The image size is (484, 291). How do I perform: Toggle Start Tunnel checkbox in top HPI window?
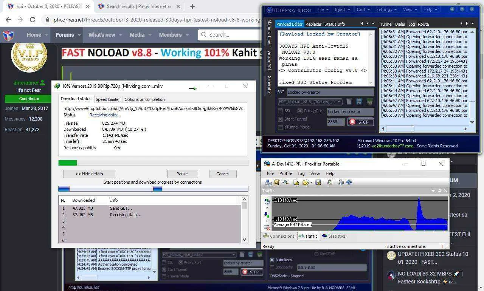[x=280, y=119]
